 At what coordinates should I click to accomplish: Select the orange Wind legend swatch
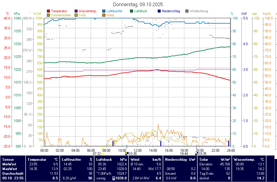click(x=104, y=15)
